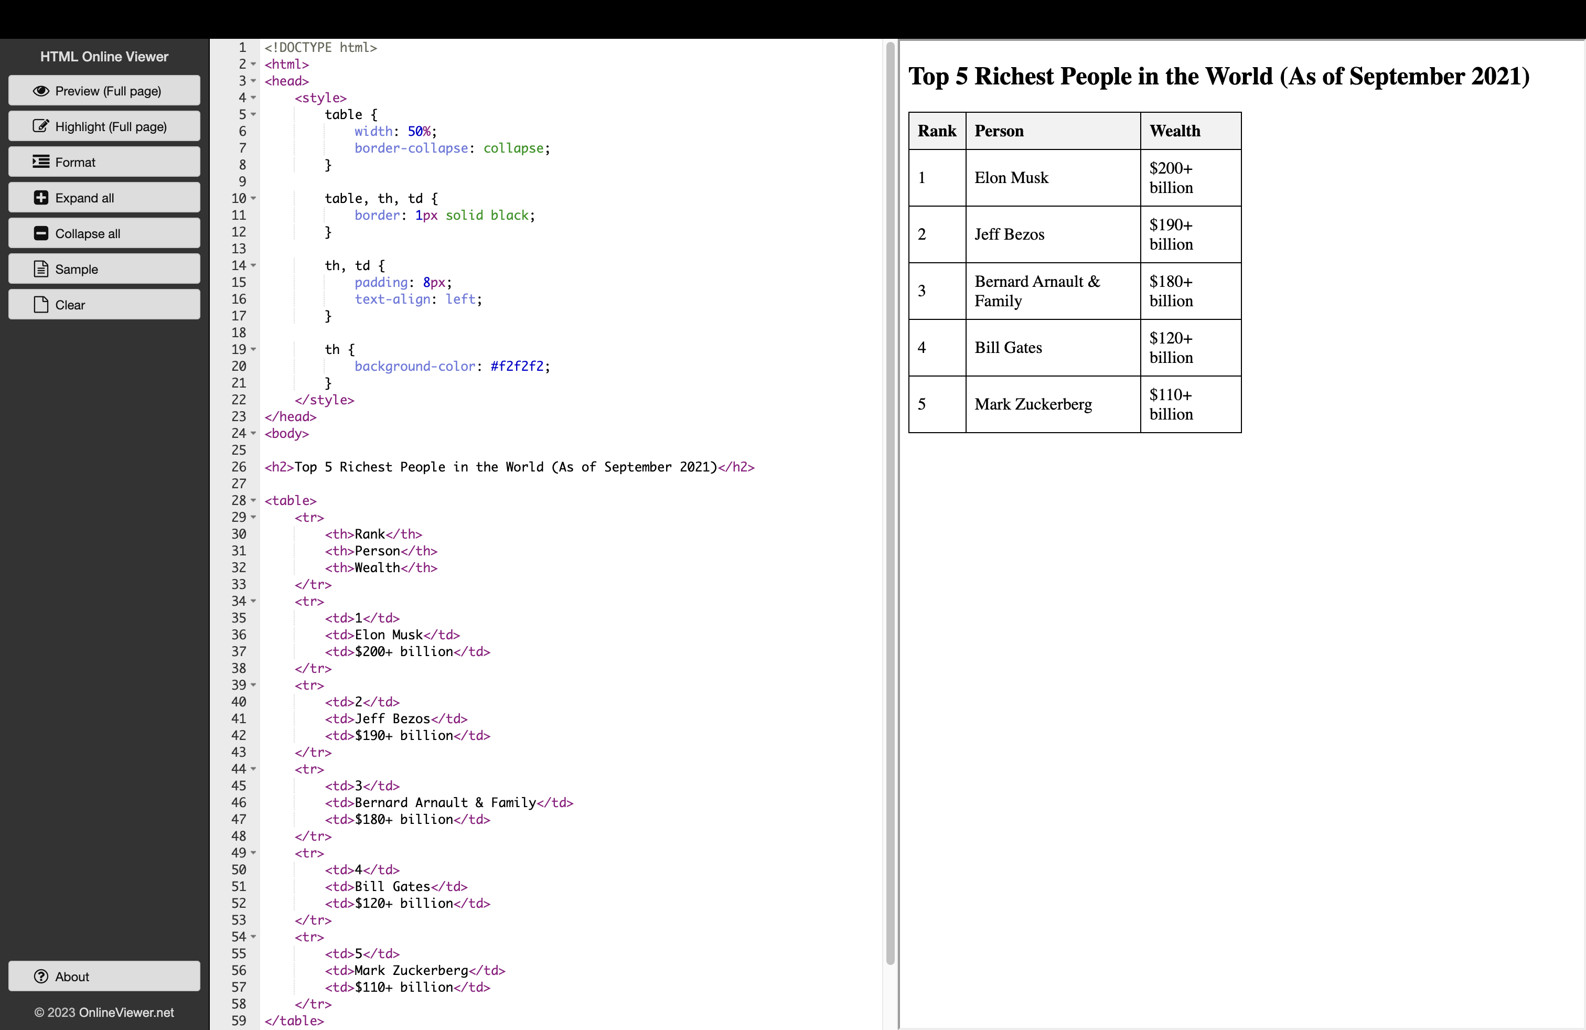Open Highlight (Full page) view
The height and width of the screenshot is (1030, 1586).
pos(104,126)
